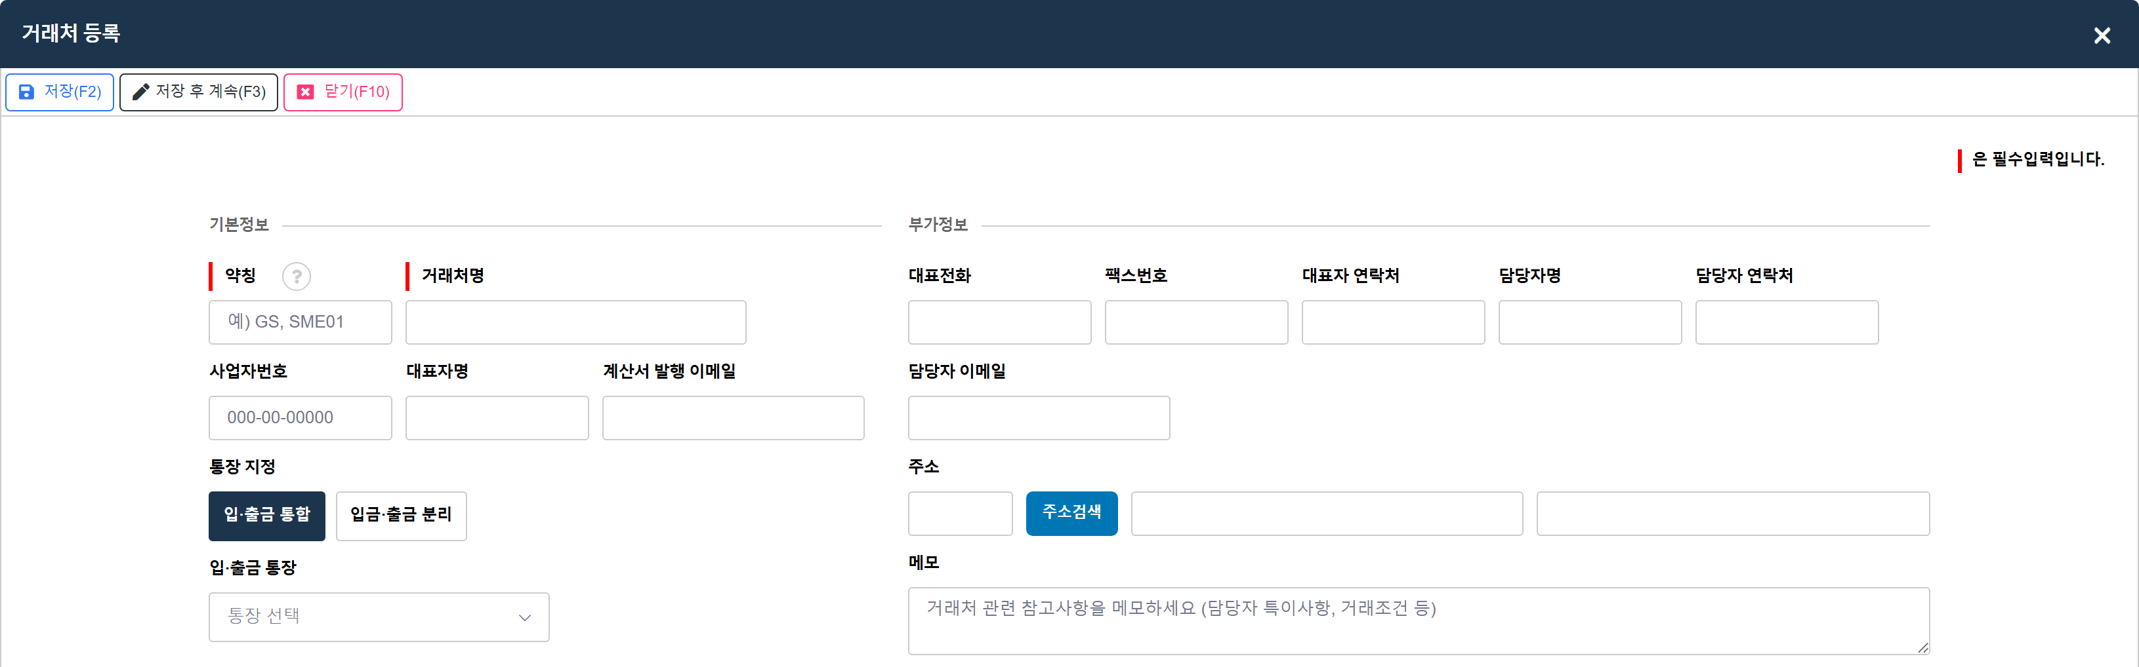This screenshot has width=2139, height=667.
Task: Click the 저장 후 계속(F3) button
Action: coord(198,92)
